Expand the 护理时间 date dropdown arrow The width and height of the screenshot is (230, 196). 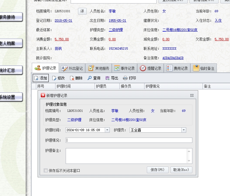pos(107,130)
